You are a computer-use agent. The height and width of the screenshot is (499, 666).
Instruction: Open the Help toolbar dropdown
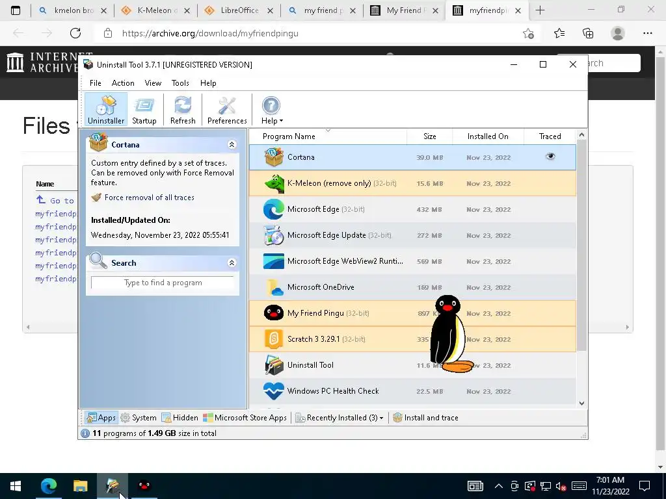[271, 109]
